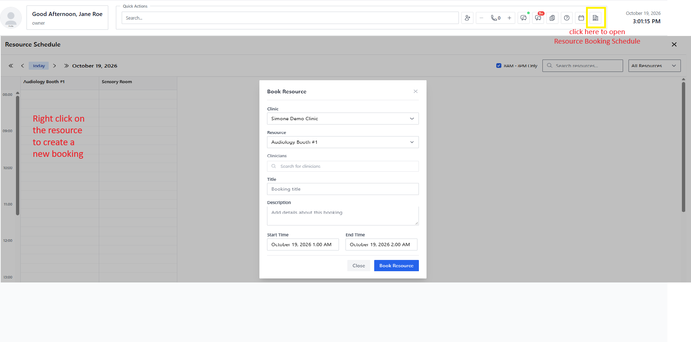Screen dimensions: 691x342
Task: Jump forward with the double right arrow
Action: pyautogui.click(x=66, y=66)
